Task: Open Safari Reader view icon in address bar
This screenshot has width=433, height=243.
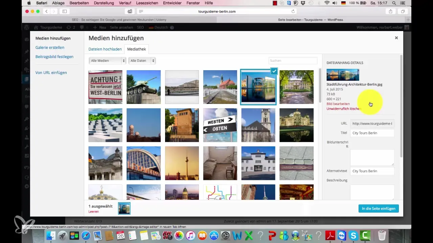Action: (x=141, y=11)
